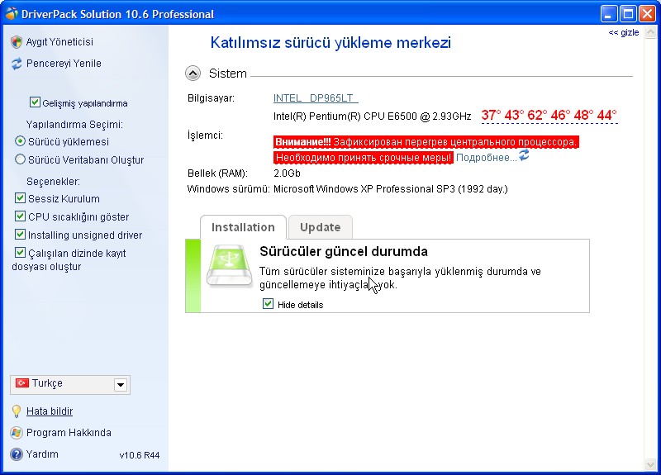This screenshot has height=475, width=661.
Task: Click the Подробнее details link
Action: pyautogui.click(x=486, y=158)
